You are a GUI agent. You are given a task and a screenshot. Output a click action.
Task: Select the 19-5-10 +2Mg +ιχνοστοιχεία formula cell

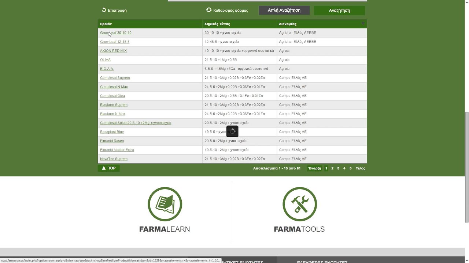240,150
